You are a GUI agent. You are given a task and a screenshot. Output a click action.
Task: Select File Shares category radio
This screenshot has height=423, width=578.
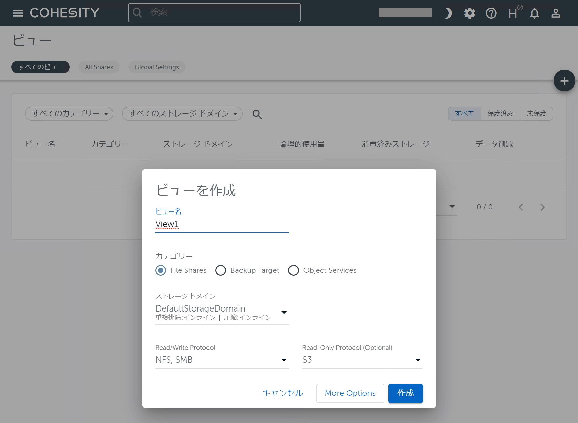[161, 270]
